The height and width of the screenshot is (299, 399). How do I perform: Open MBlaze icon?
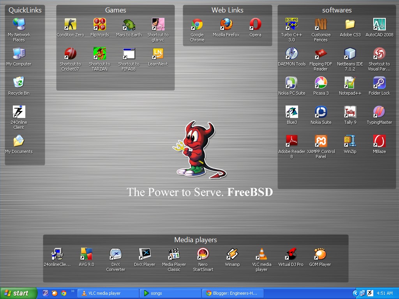click(380, 144)
